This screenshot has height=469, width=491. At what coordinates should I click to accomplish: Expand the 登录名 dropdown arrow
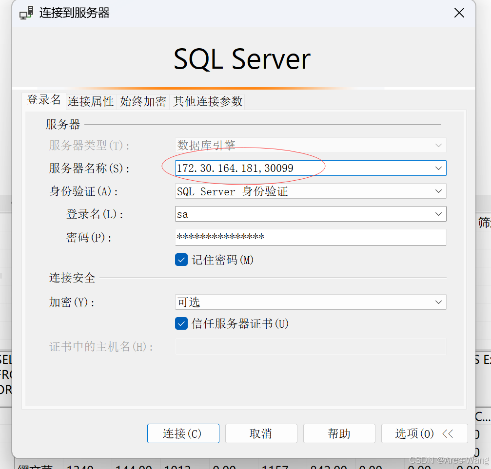click(438, 214)
